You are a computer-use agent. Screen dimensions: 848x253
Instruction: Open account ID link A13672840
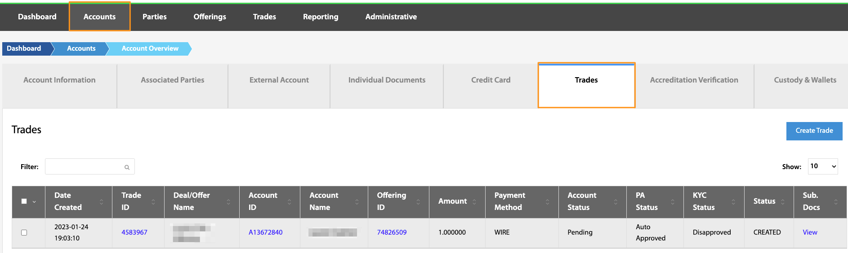pyautogui.click(x=266, y=232)
